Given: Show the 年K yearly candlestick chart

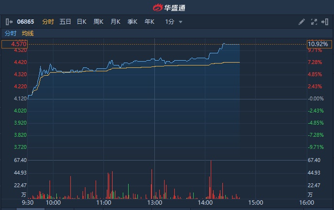Looking at the screenshot, I should [149, 22].
